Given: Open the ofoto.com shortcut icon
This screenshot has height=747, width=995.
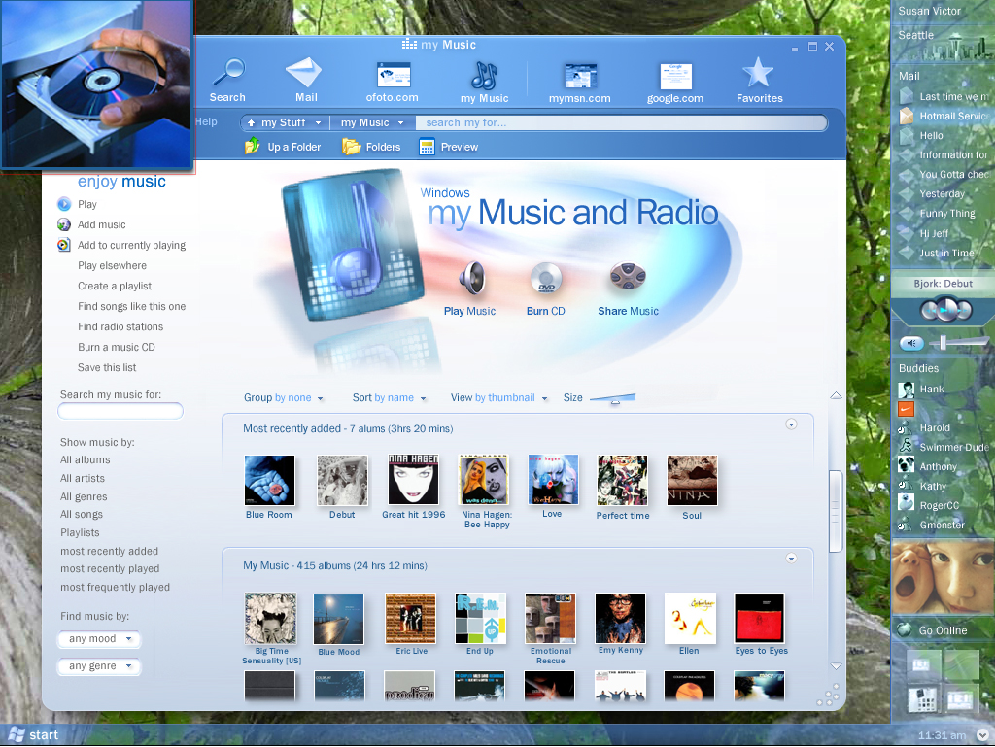Looking at the screenshot, I should tap(394, 75).
